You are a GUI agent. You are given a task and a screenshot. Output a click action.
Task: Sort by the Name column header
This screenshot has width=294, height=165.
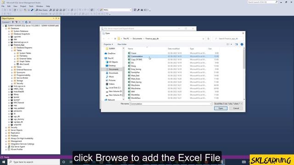(130, 49)
